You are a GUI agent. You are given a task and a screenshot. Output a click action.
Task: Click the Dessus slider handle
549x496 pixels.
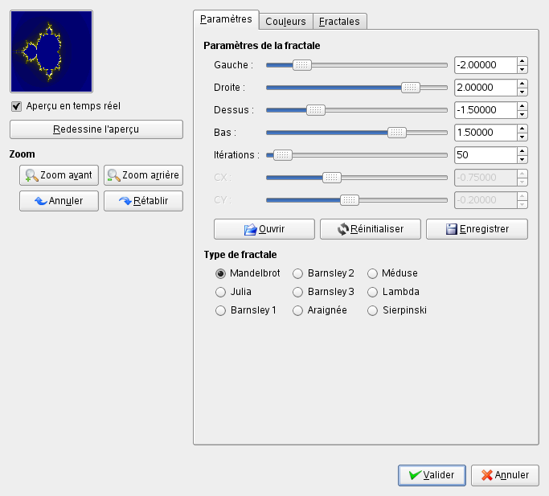[316, 110]
